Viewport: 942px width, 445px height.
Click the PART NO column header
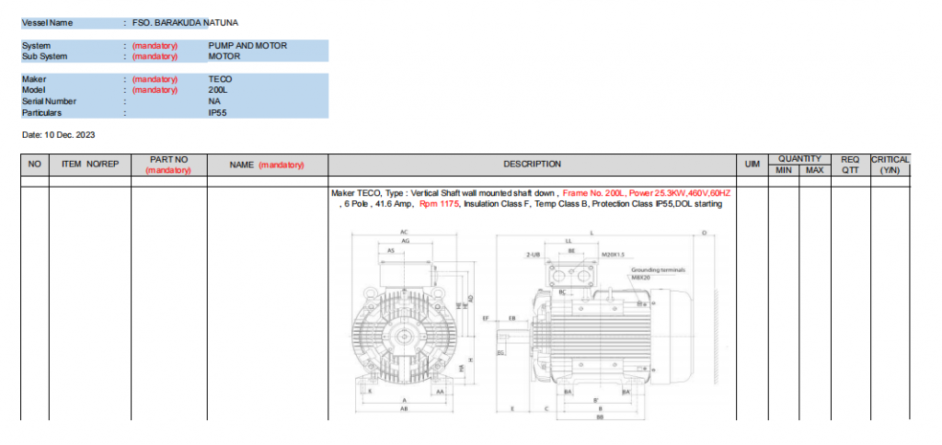(x=168, y=165)
